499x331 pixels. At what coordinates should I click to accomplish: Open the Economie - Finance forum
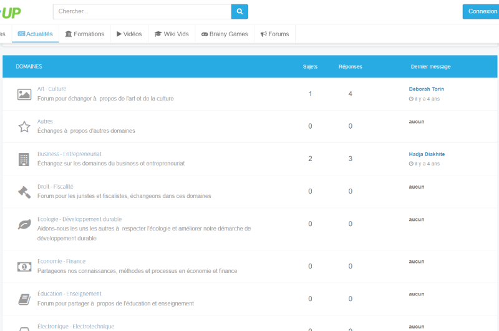coord(61,261)
